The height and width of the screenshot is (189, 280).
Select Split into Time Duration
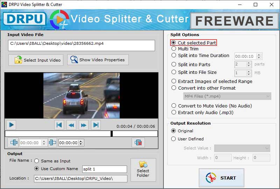(x=200, y=56)
